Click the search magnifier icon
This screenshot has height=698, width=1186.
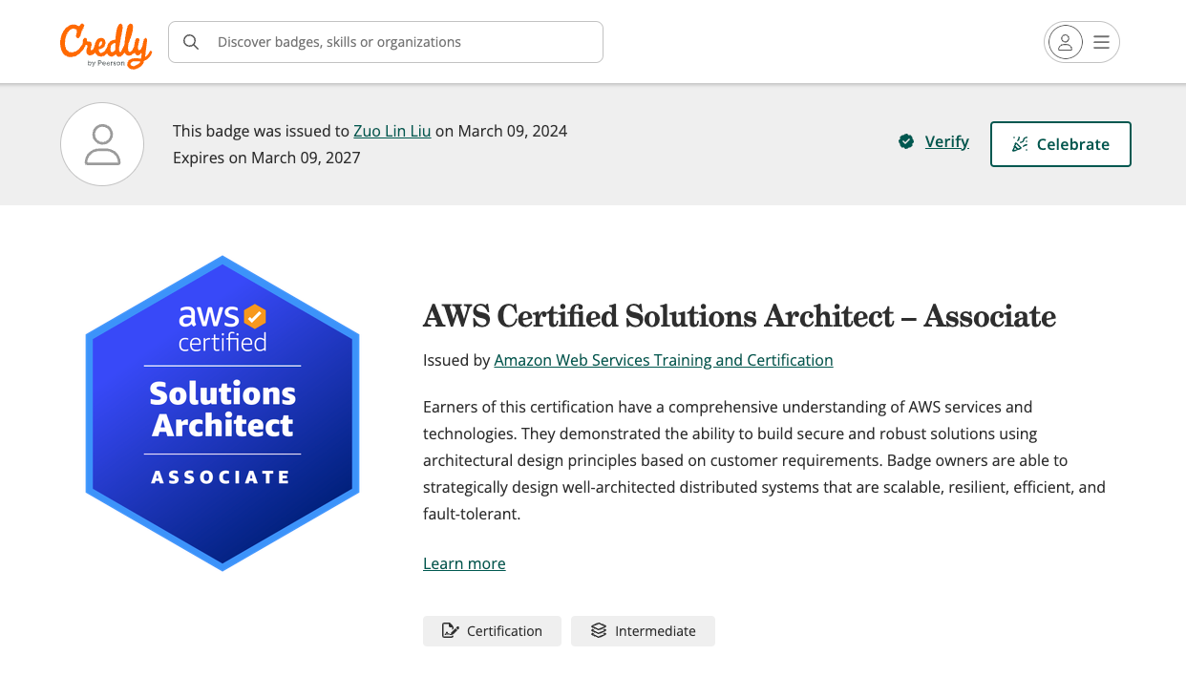click(x=191, y=42)
